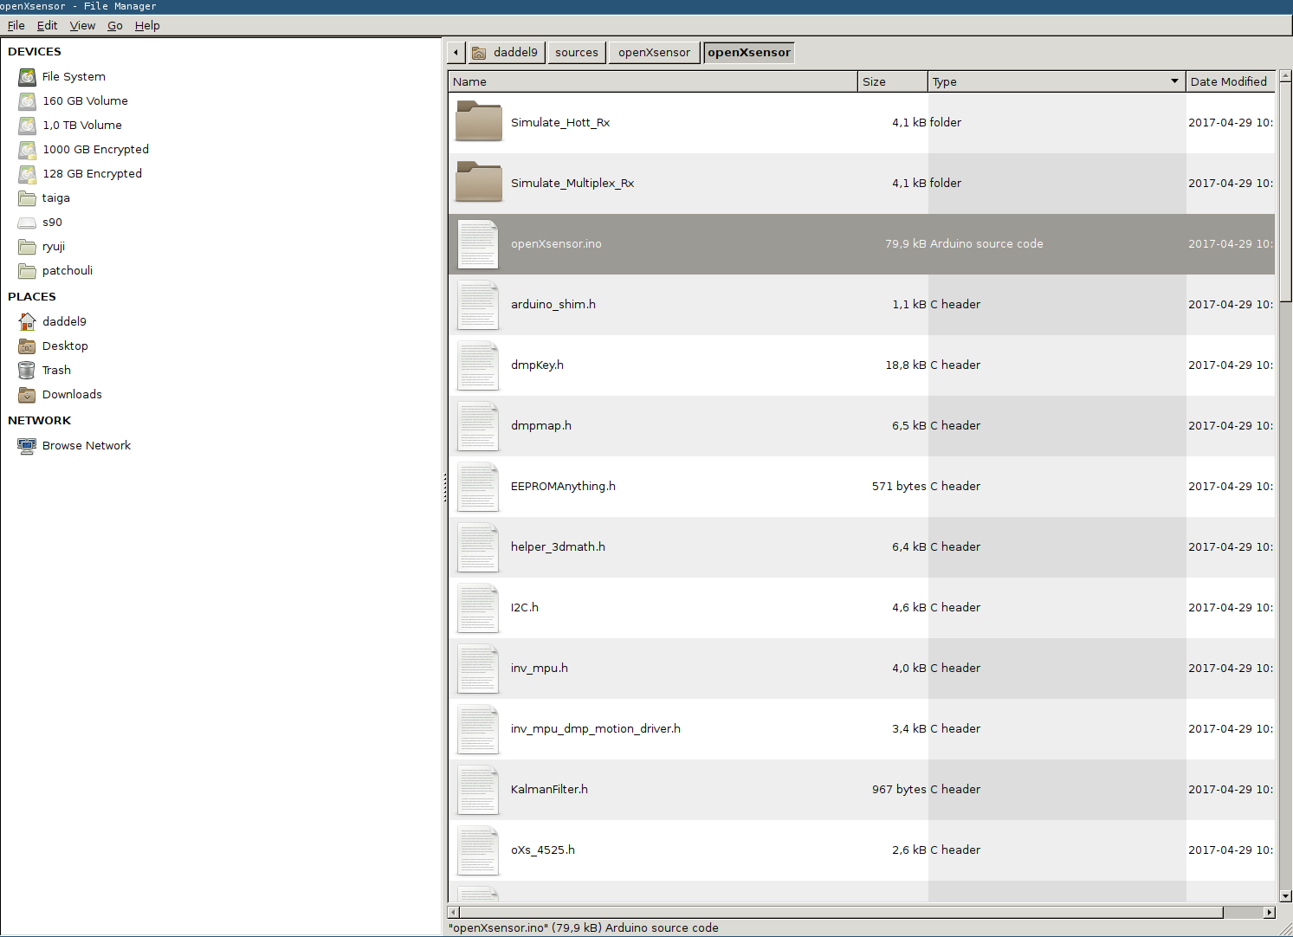Open the Trash icon in Places
Viewport: 1293px width, 937px height.
point(27,371)
